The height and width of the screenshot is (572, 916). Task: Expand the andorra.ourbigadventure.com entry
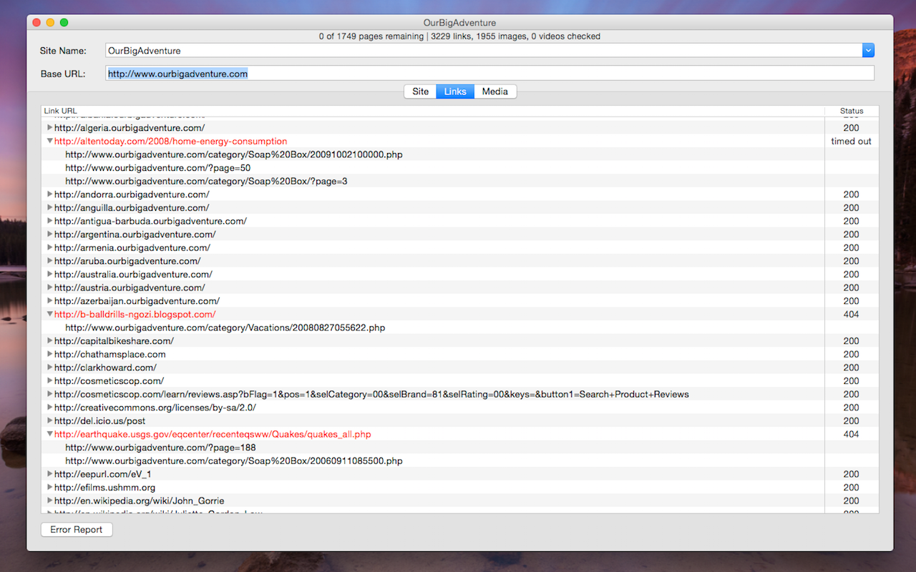[49, 194]
